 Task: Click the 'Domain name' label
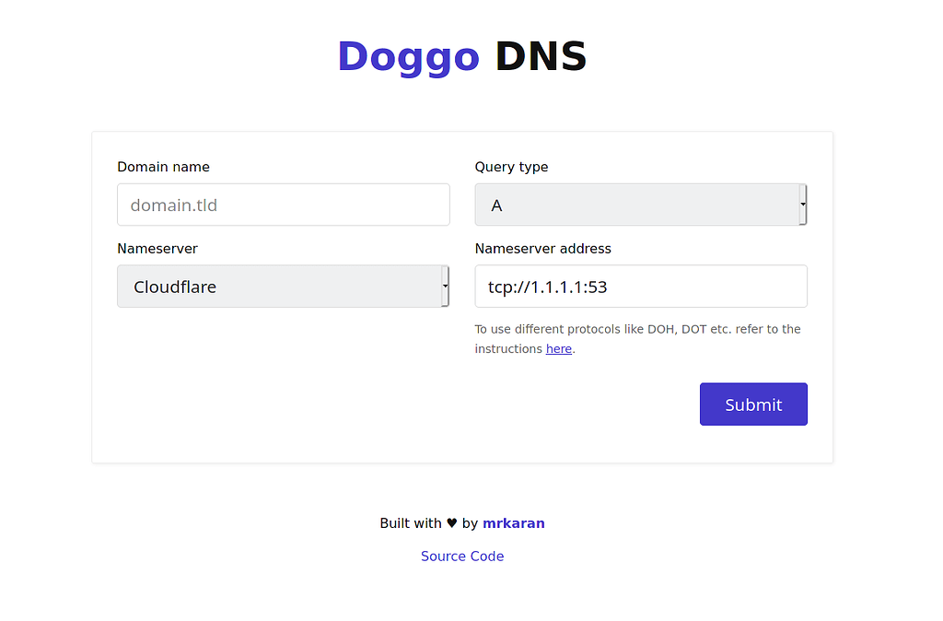pos(164,168)
